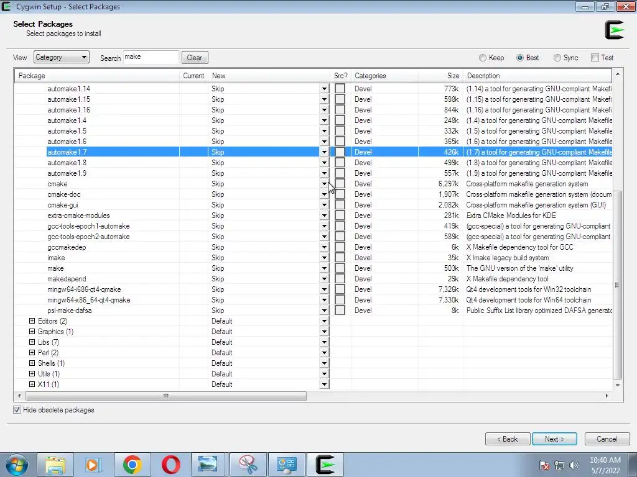Launch Windows Media Player from taskbar

coord(93,465)
